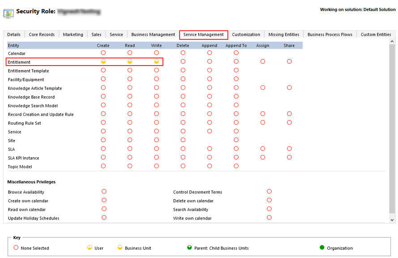Toggle Share privilege for Routing Rule Set
This screenshot has width=398, height=258.
point(289,123)
